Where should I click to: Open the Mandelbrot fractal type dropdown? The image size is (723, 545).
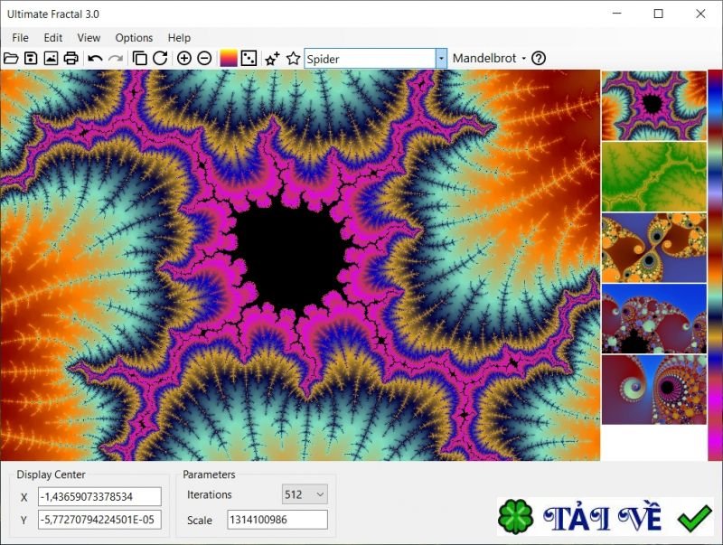489,58
